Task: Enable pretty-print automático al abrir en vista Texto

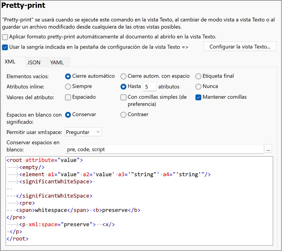Action: 4,37
